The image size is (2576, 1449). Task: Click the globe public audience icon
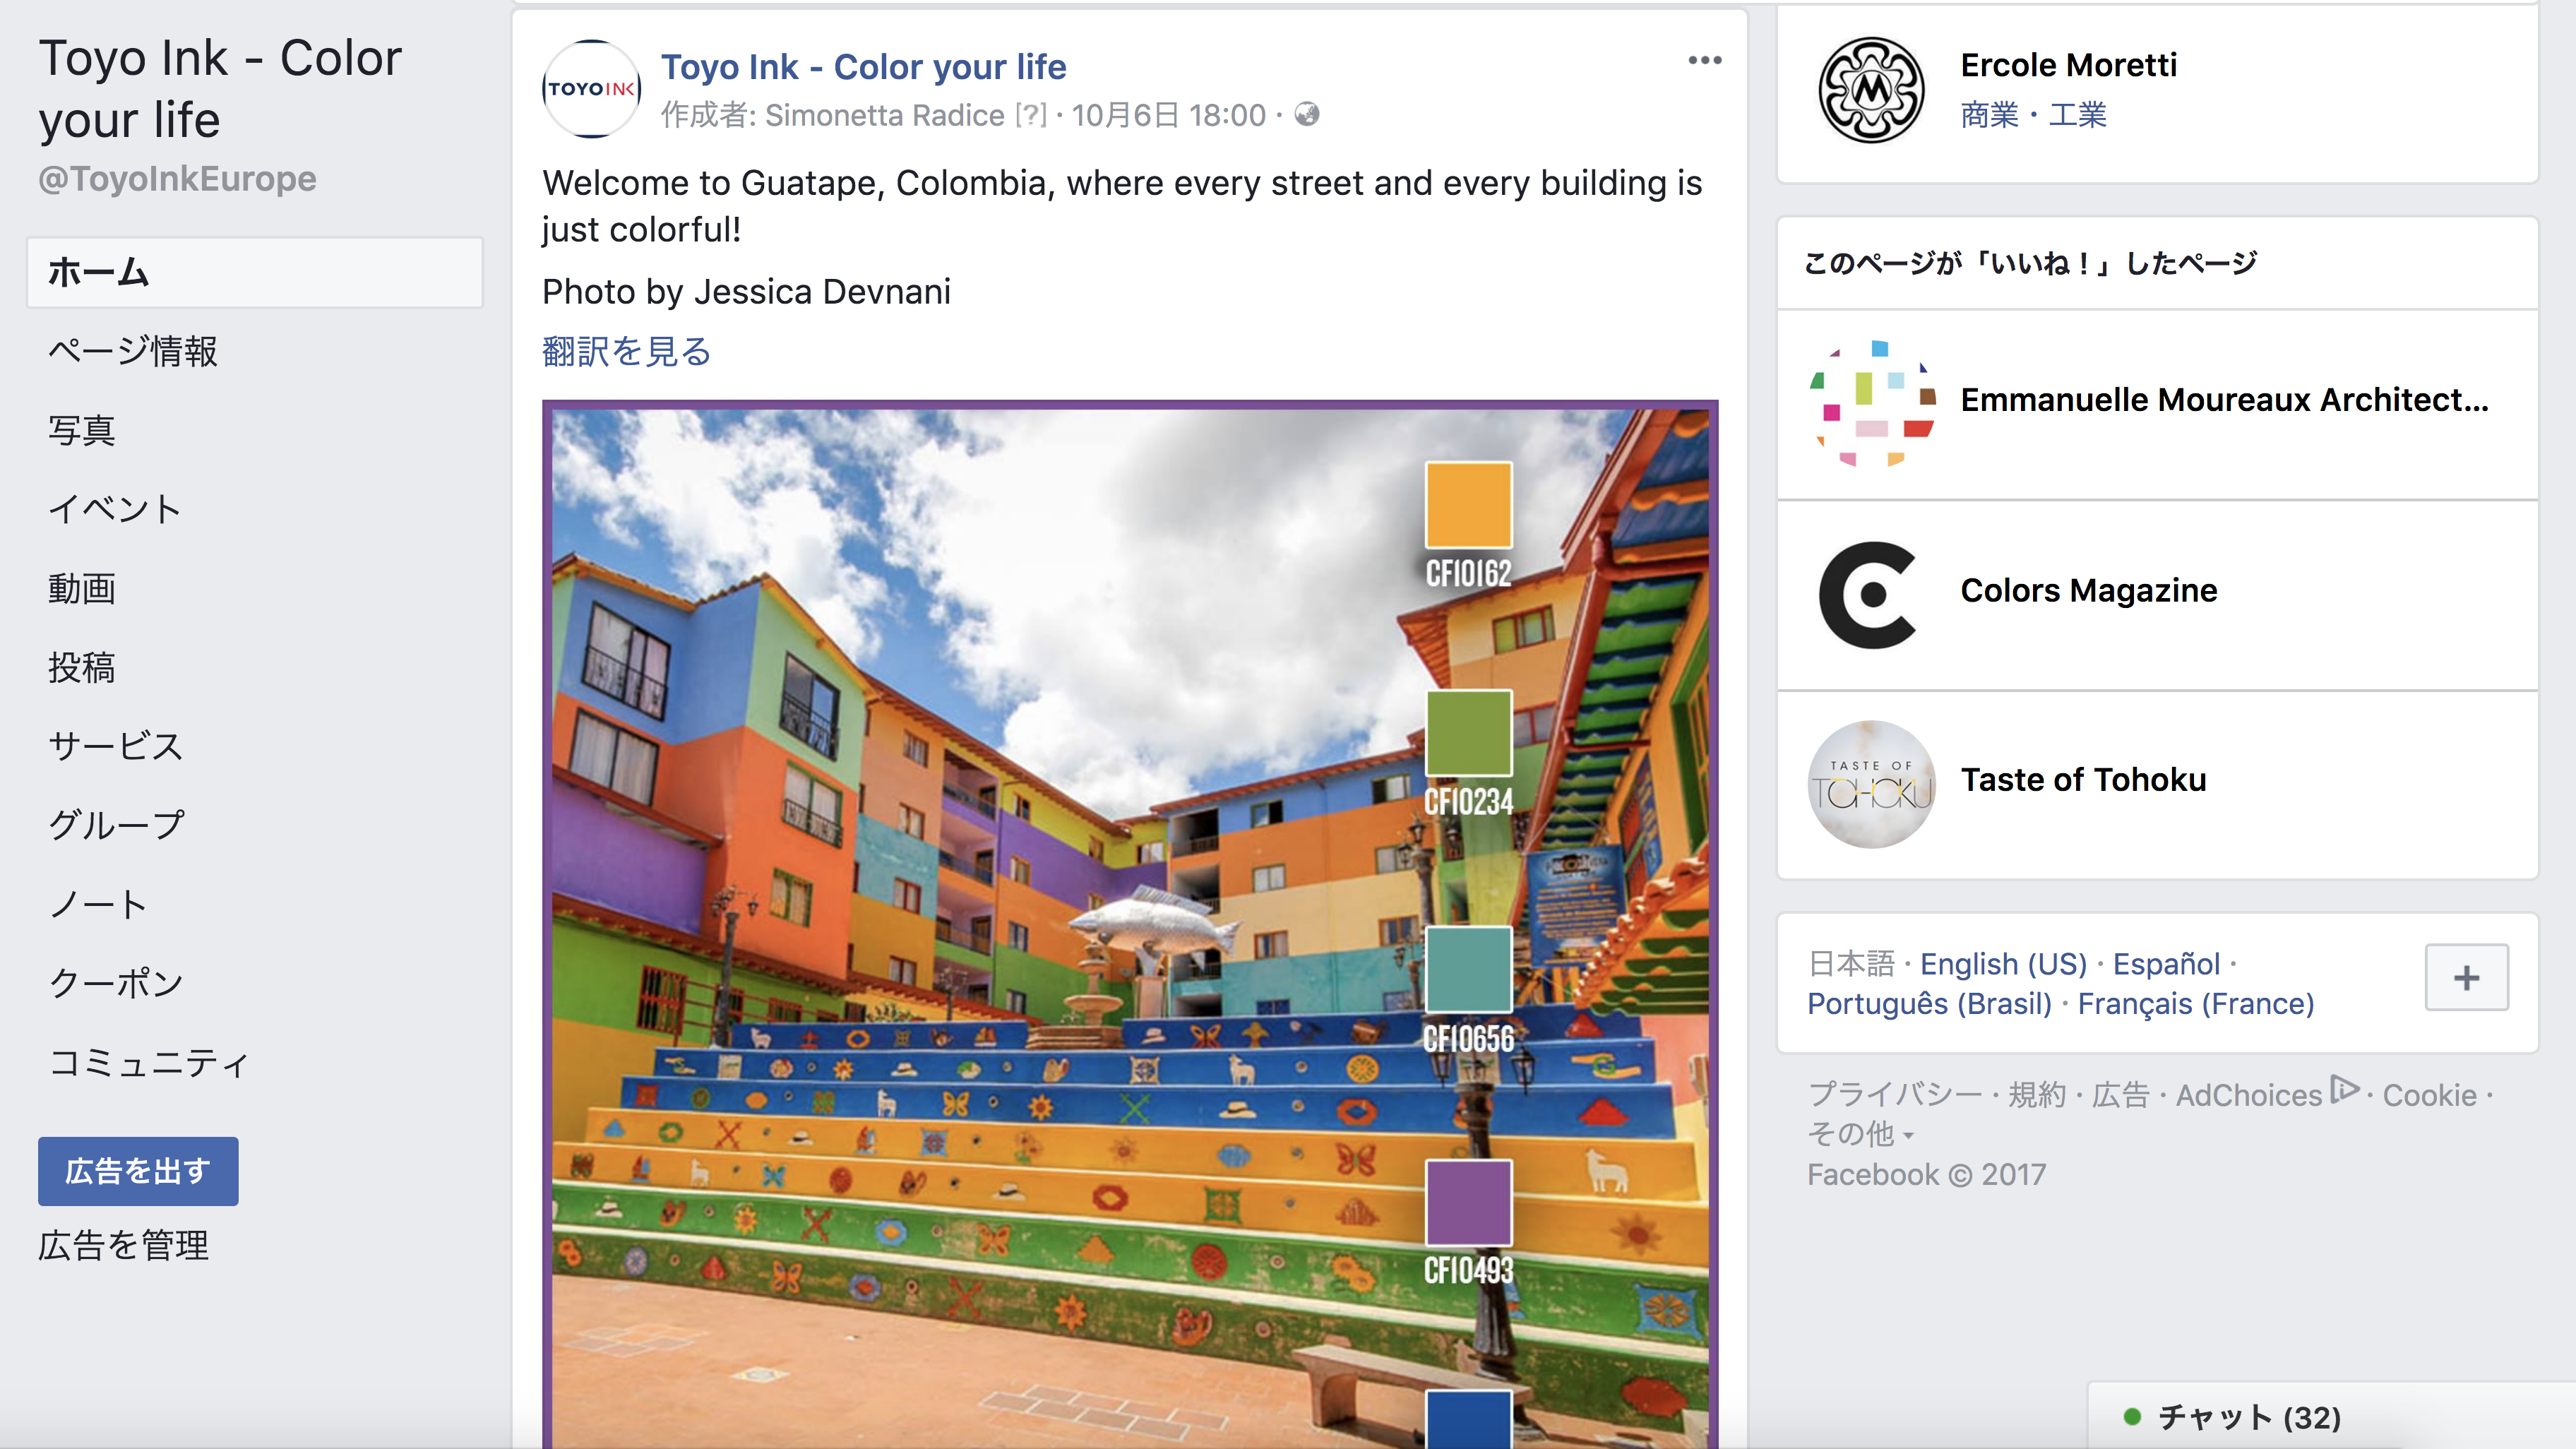click(x=1306, y=115)
